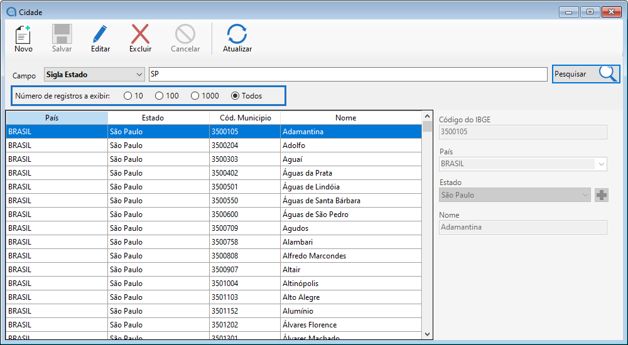Viewport: 628px width, 345px height.
Task: Click the Novo new record icon
Action: [23, 34]
